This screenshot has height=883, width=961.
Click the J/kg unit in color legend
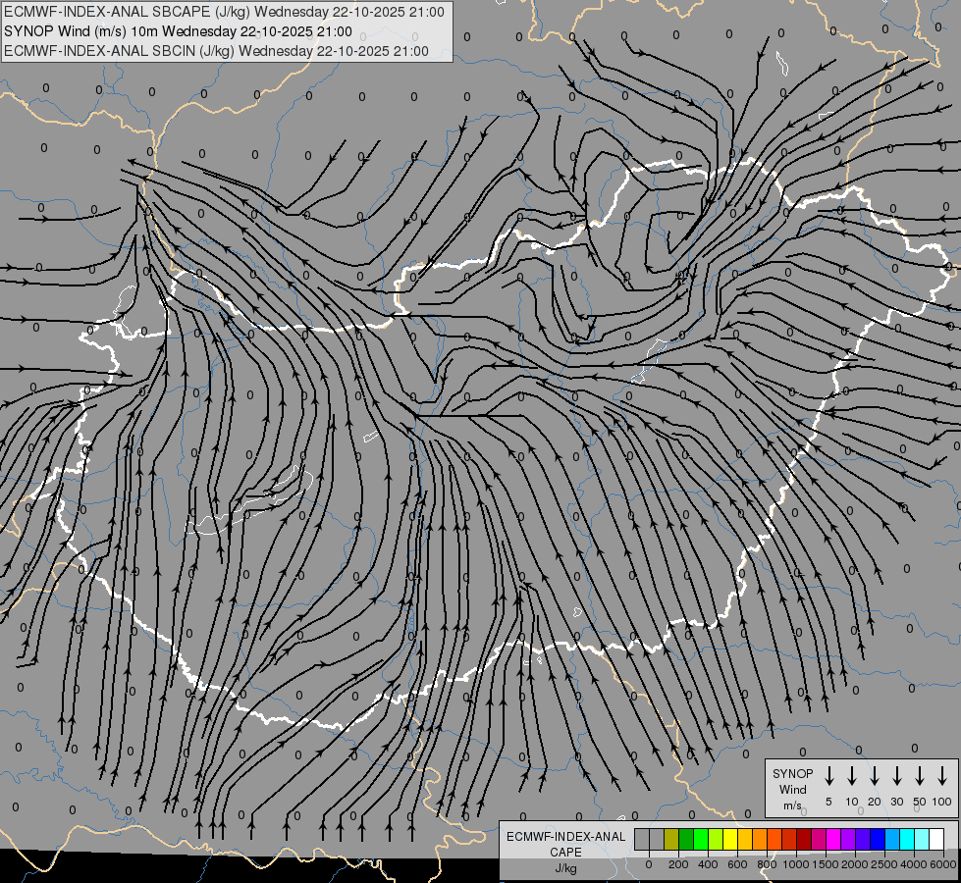(565, 868)
